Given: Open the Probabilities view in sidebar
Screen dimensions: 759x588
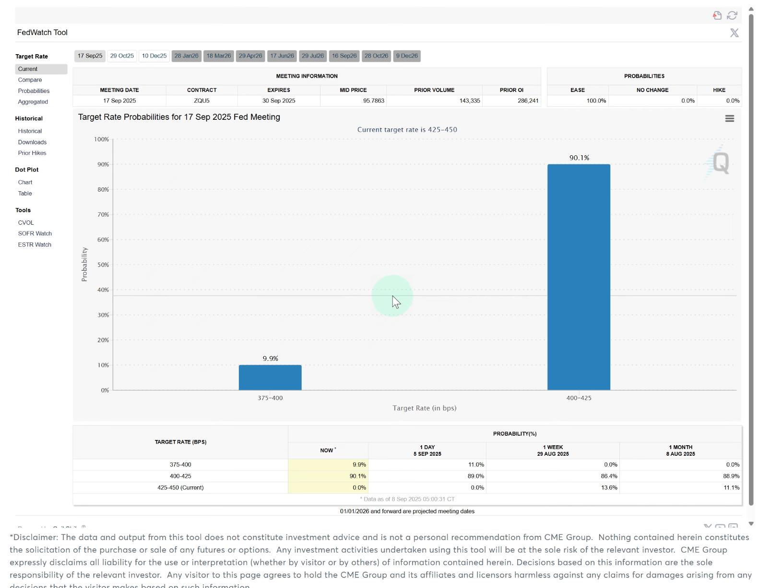Looking at the screenshot, I should (x=34, y=91).
